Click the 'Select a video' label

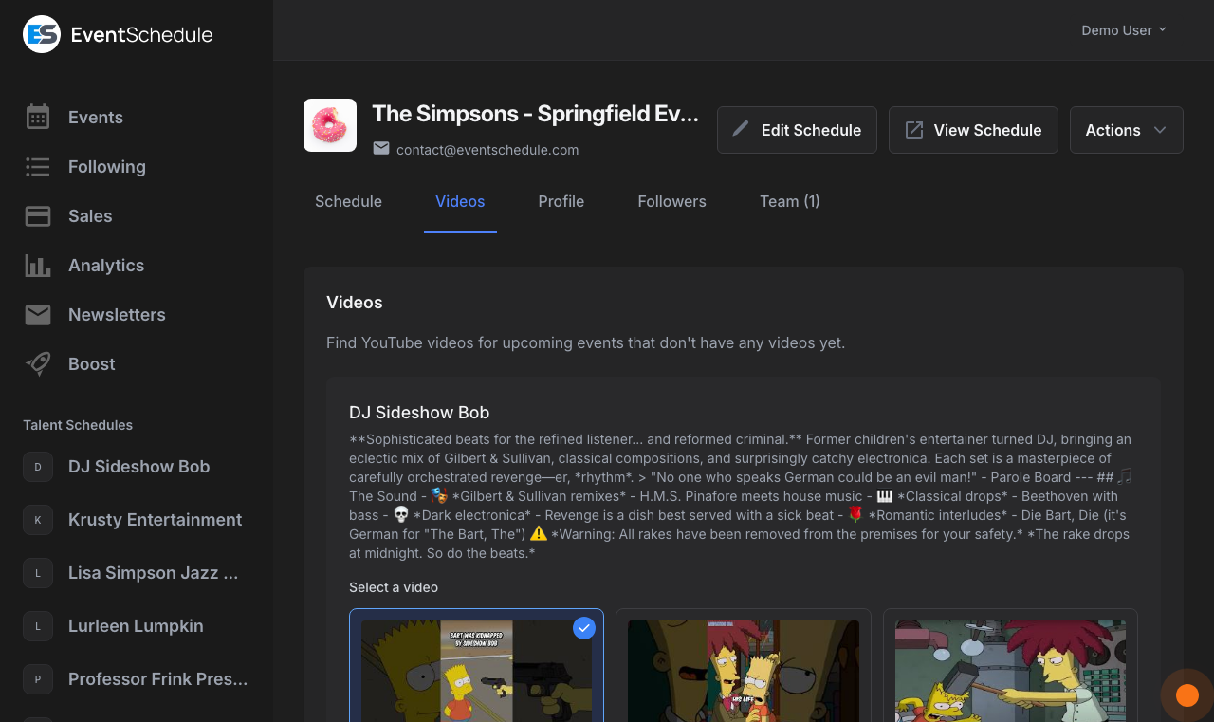point(394,587)
